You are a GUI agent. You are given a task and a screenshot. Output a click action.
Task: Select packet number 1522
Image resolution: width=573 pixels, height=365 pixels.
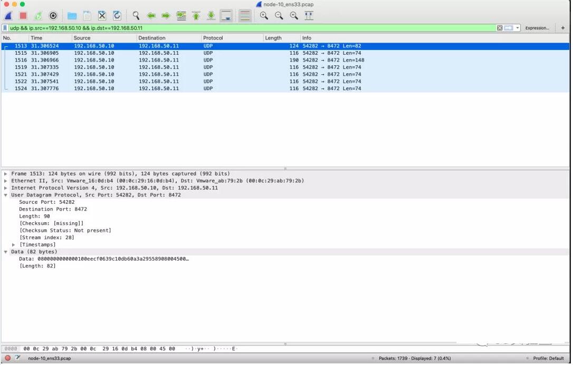point(285,82)
